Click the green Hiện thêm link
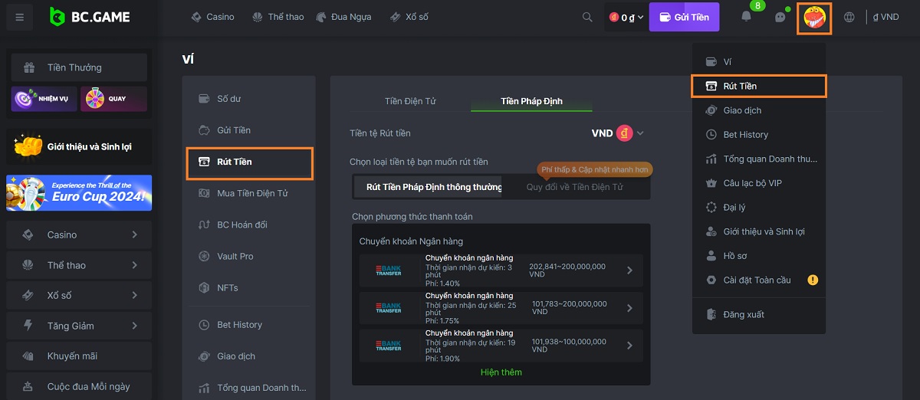Screen dimensions: 920x400 (x=501, y=372)
